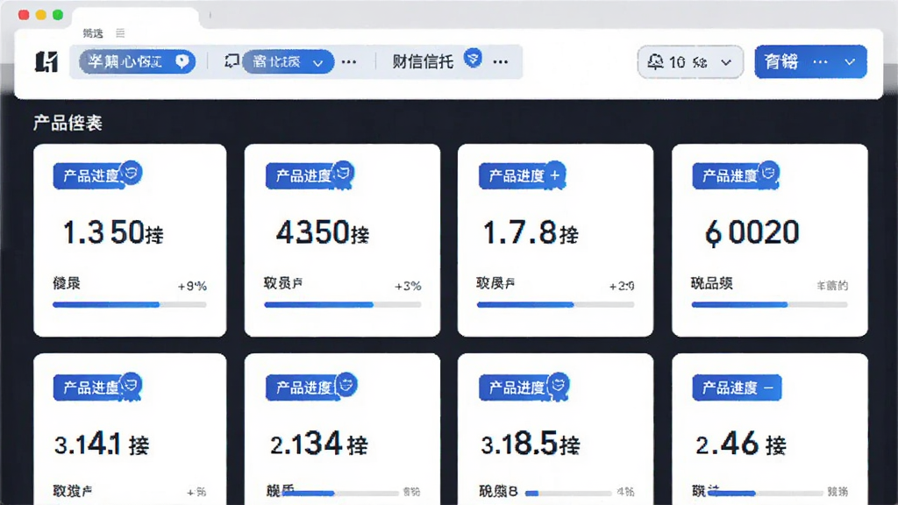Click the app logo icon in the header
The width and height of the screenshot is (898, 505).
pos(46,61)
